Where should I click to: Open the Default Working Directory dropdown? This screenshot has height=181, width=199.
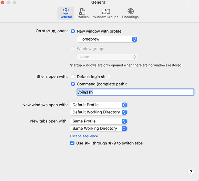pos(99,112)
